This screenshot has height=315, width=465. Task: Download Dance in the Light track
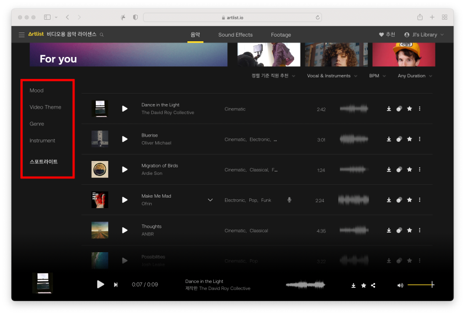coord(389,109)
